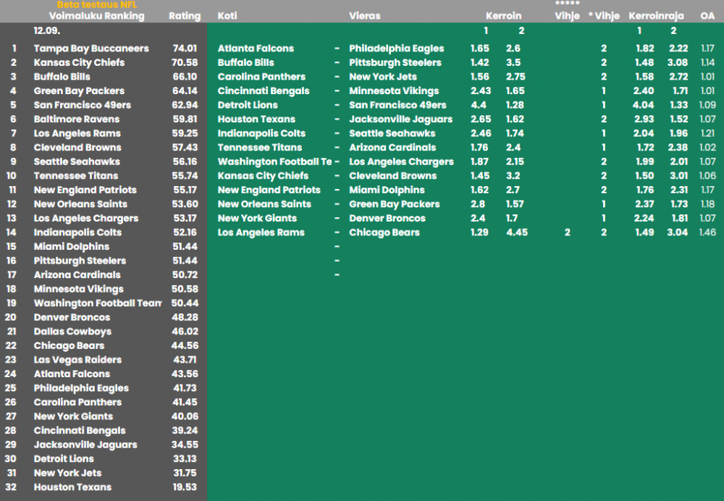Click Kerroinraja value 4.04

643,105
